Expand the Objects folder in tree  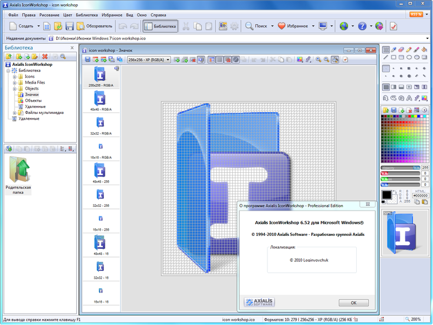(x=15, y=89)
